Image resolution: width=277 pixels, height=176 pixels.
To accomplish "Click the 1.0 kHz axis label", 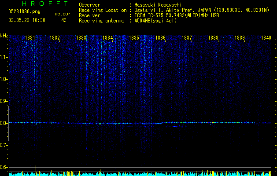I will [4, 79].
